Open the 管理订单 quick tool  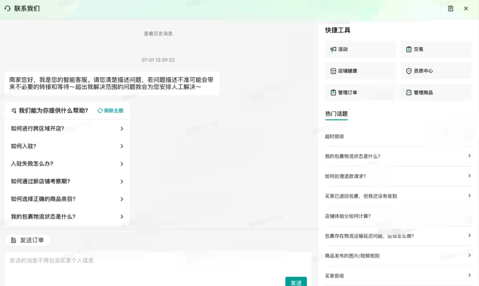[x=360, y=93]
